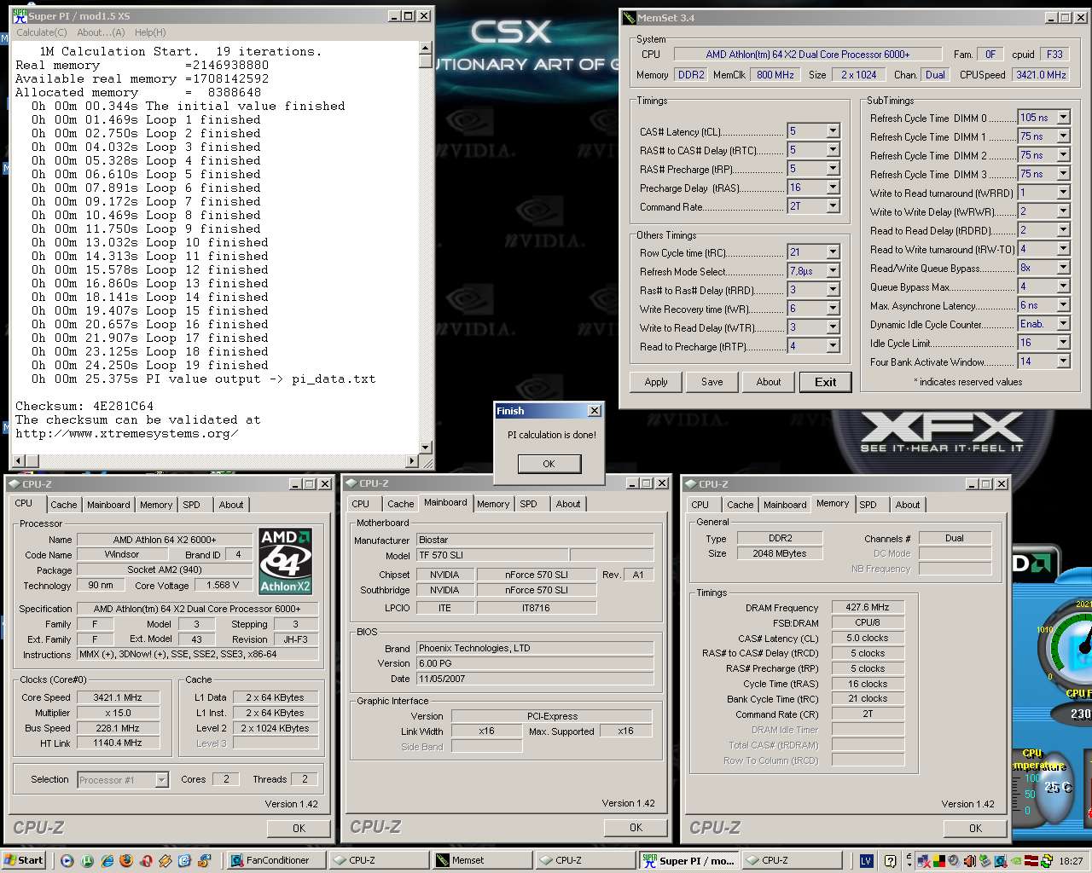Click the About button in MemSet
The height and width of the screenshot is (873, 1092).
click(x=769, y=382)
